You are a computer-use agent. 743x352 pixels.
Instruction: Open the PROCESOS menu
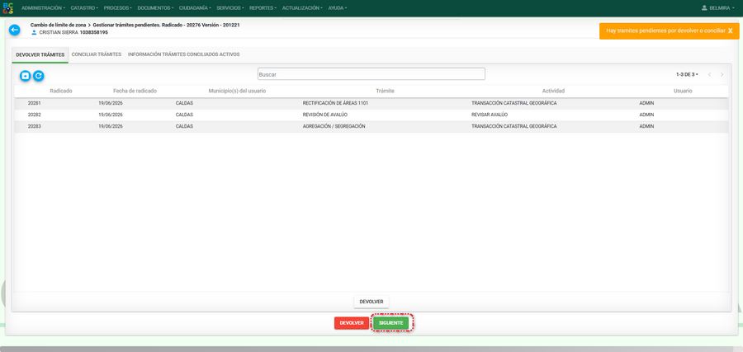117,8
